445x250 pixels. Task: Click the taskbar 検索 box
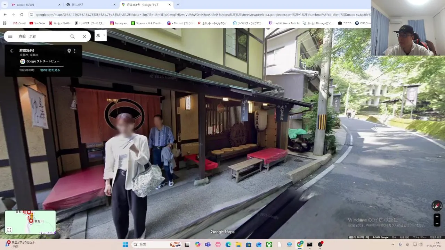[x=157, y=244]
